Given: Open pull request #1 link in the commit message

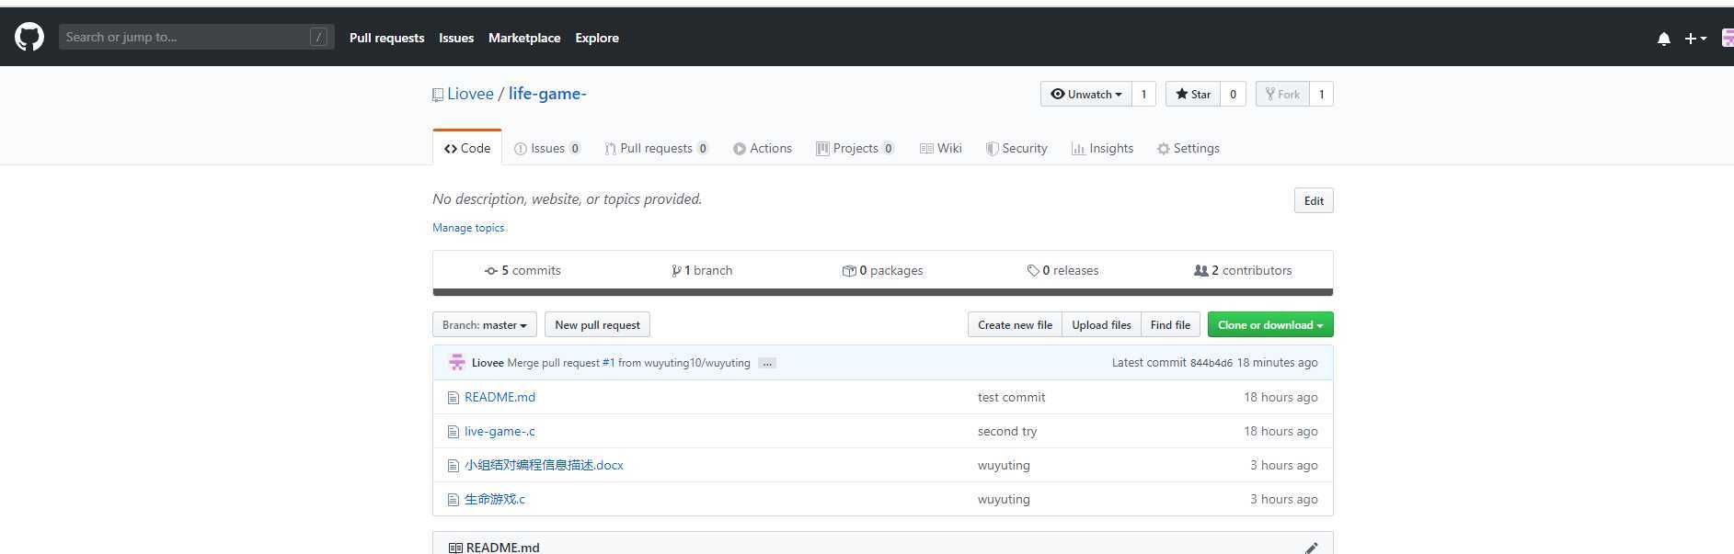Looking at the screenshot, I should [x=608, y=363].
